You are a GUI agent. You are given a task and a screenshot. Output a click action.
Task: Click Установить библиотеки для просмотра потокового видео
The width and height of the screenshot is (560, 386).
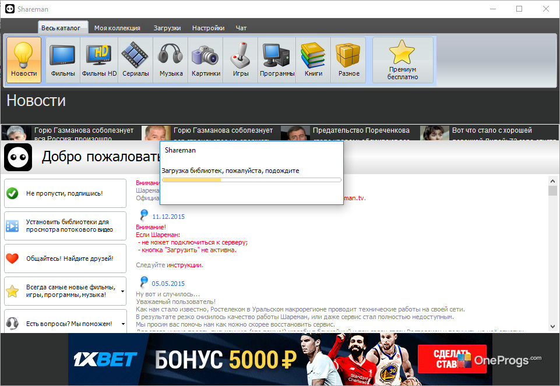pyautogui.click(x=65, y=226)
